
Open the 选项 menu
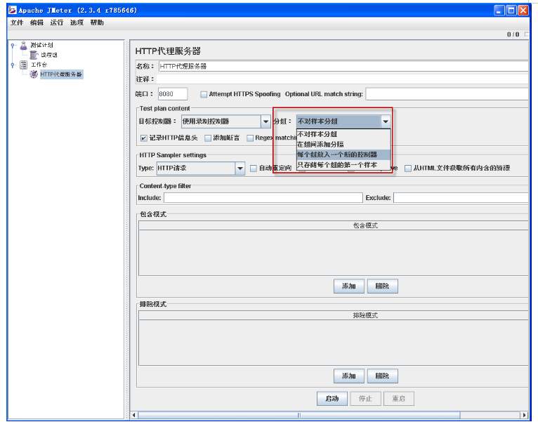tap(77, 22)
